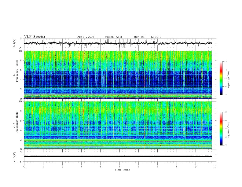Click time axis tick label "6"

pyautogui.click(x=138, y=167)
